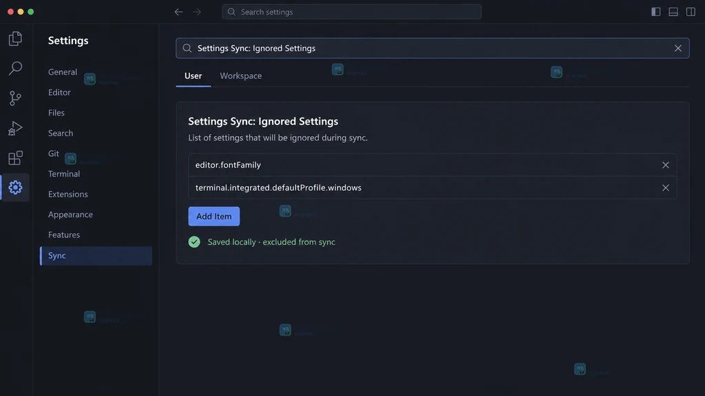This screenshot has width=705, height=396.
Task: Toggle the primary sidebar layout icon
Action: (656, 12)
